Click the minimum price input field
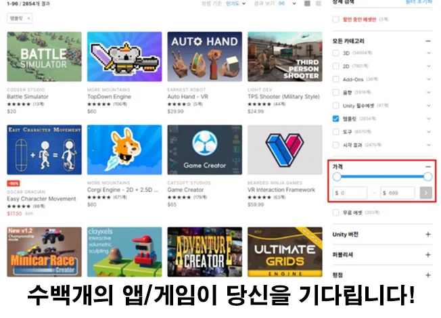 (350, 193)
